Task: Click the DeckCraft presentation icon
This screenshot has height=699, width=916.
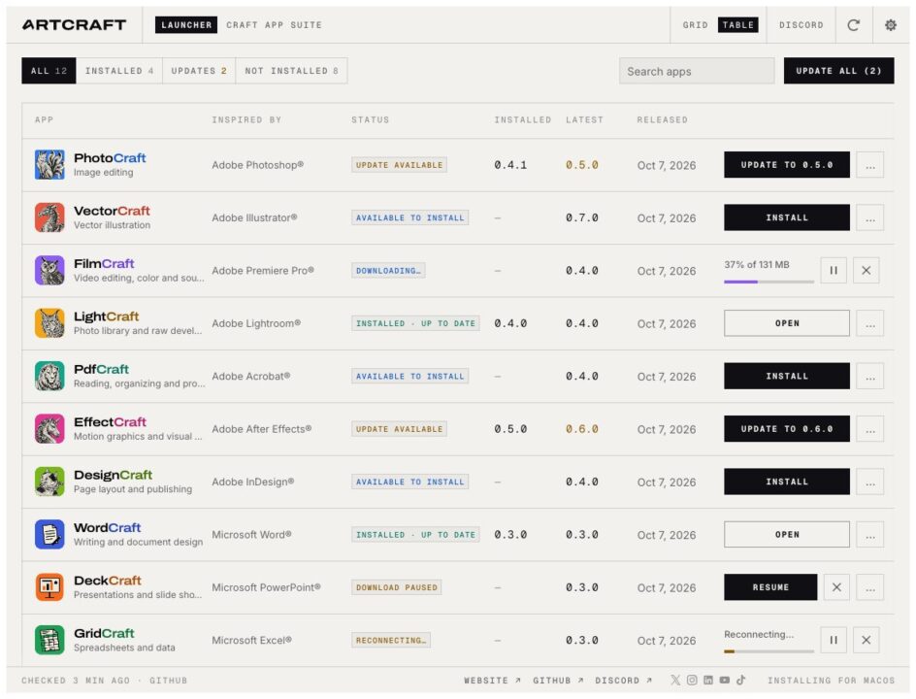Action: point(49,587)
